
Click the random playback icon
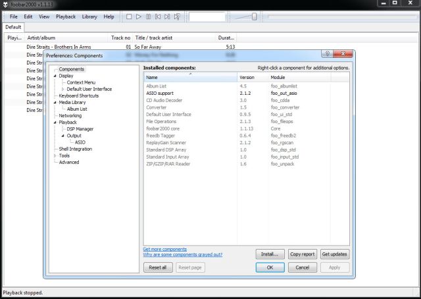177,16
